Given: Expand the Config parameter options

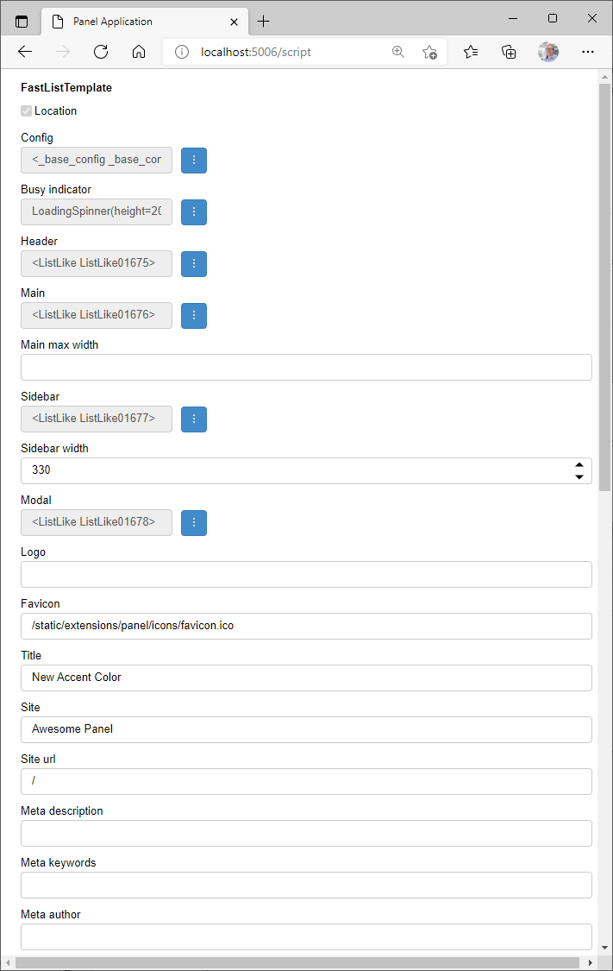Looking at the screenshot, I should (x=193, y=160).
